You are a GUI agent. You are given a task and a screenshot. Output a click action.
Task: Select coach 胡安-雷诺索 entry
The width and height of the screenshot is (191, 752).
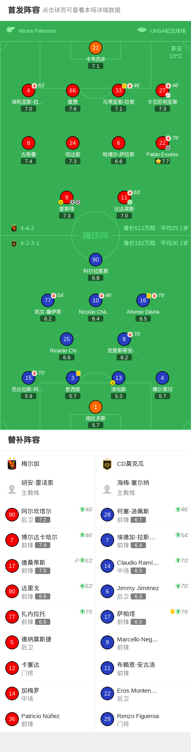(x=48, y=488)
